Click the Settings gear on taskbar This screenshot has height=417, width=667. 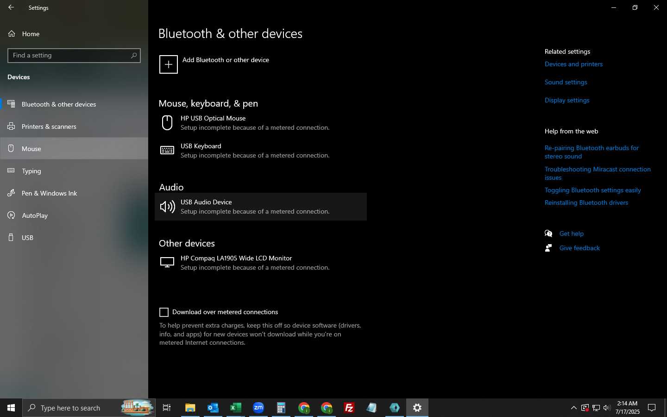click(x=417, y=408)
